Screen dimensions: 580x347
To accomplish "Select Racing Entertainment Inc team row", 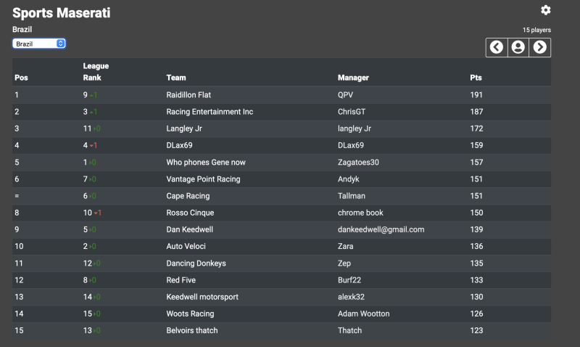I will [281, 112].
